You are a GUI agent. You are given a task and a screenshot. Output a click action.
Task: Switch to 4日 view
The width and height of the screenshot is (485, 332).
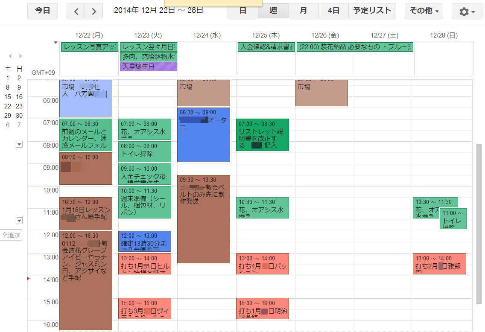[333, 11]
